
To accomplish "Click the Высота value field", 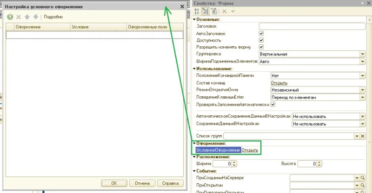I will coord(307,164).
